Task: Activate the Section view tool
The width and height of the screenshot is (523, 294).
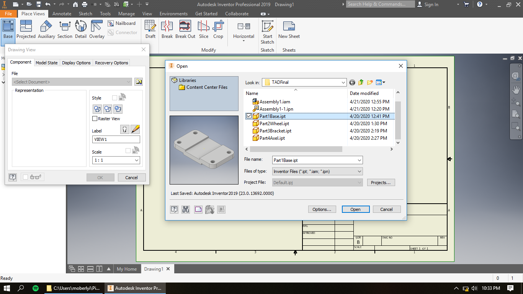Action: (65, 29)
